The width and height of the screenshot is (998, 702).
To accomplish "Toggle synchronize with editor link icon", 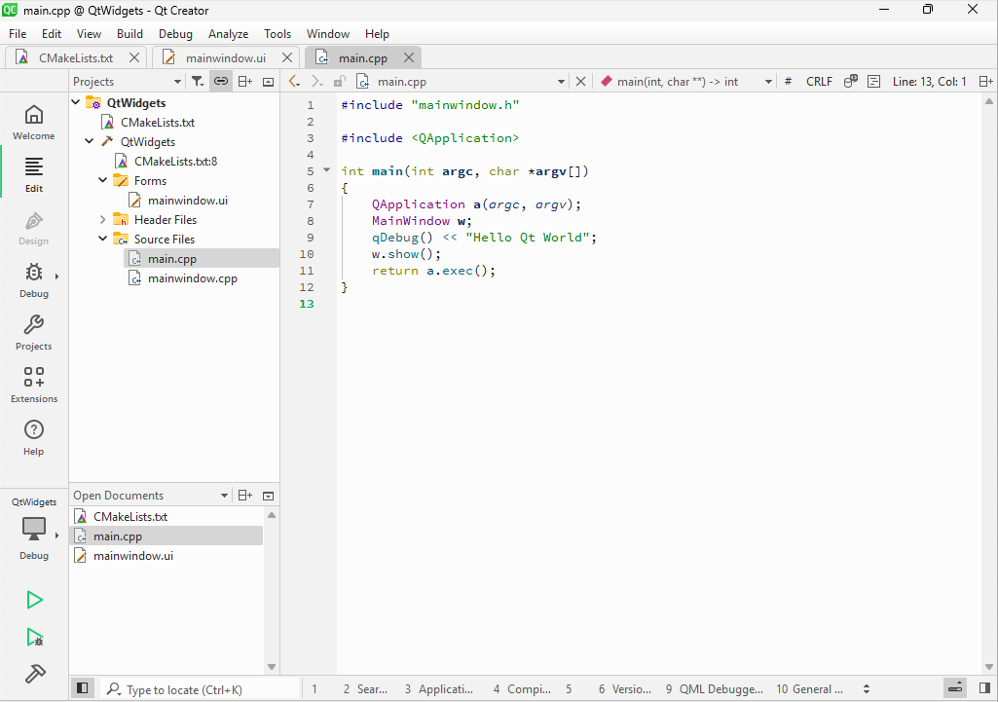I will pos(221,82).
